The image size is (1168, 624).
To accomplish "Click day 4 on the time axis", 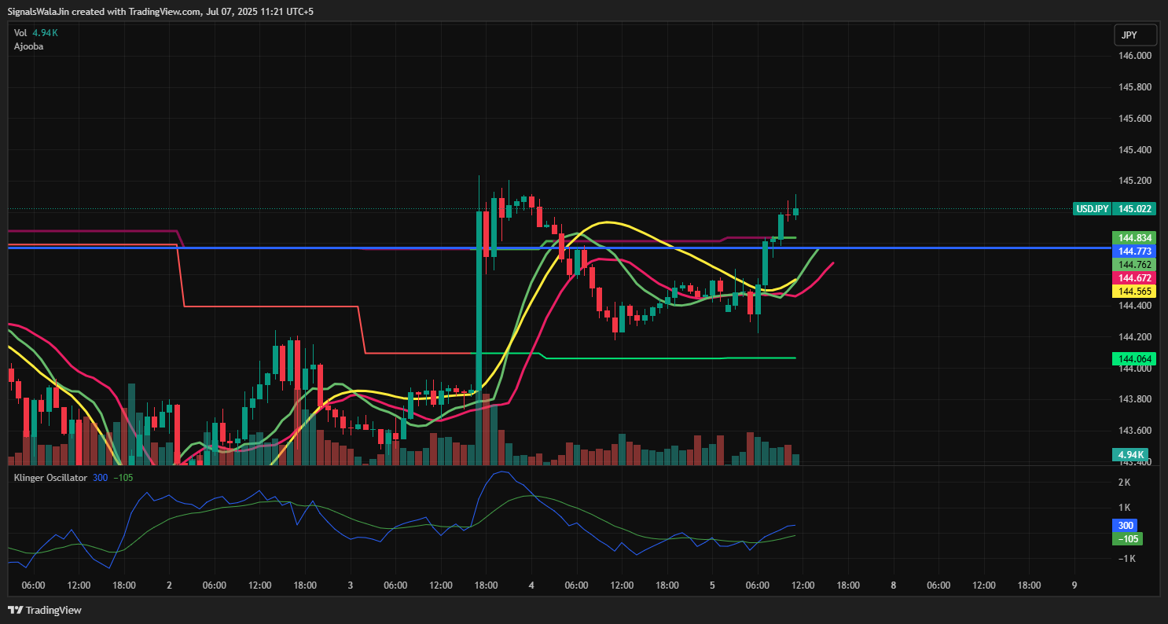I will coord(531,585).
